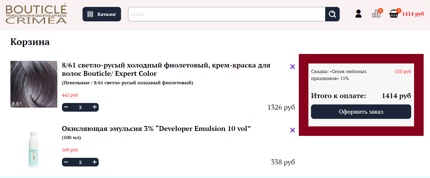Decrease quantity of 8/61 cream color

pos(66,107)
